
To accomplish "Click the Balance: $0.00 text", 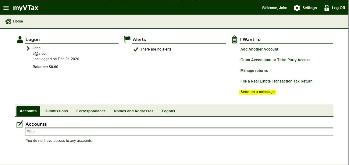I will coord(45,67).
